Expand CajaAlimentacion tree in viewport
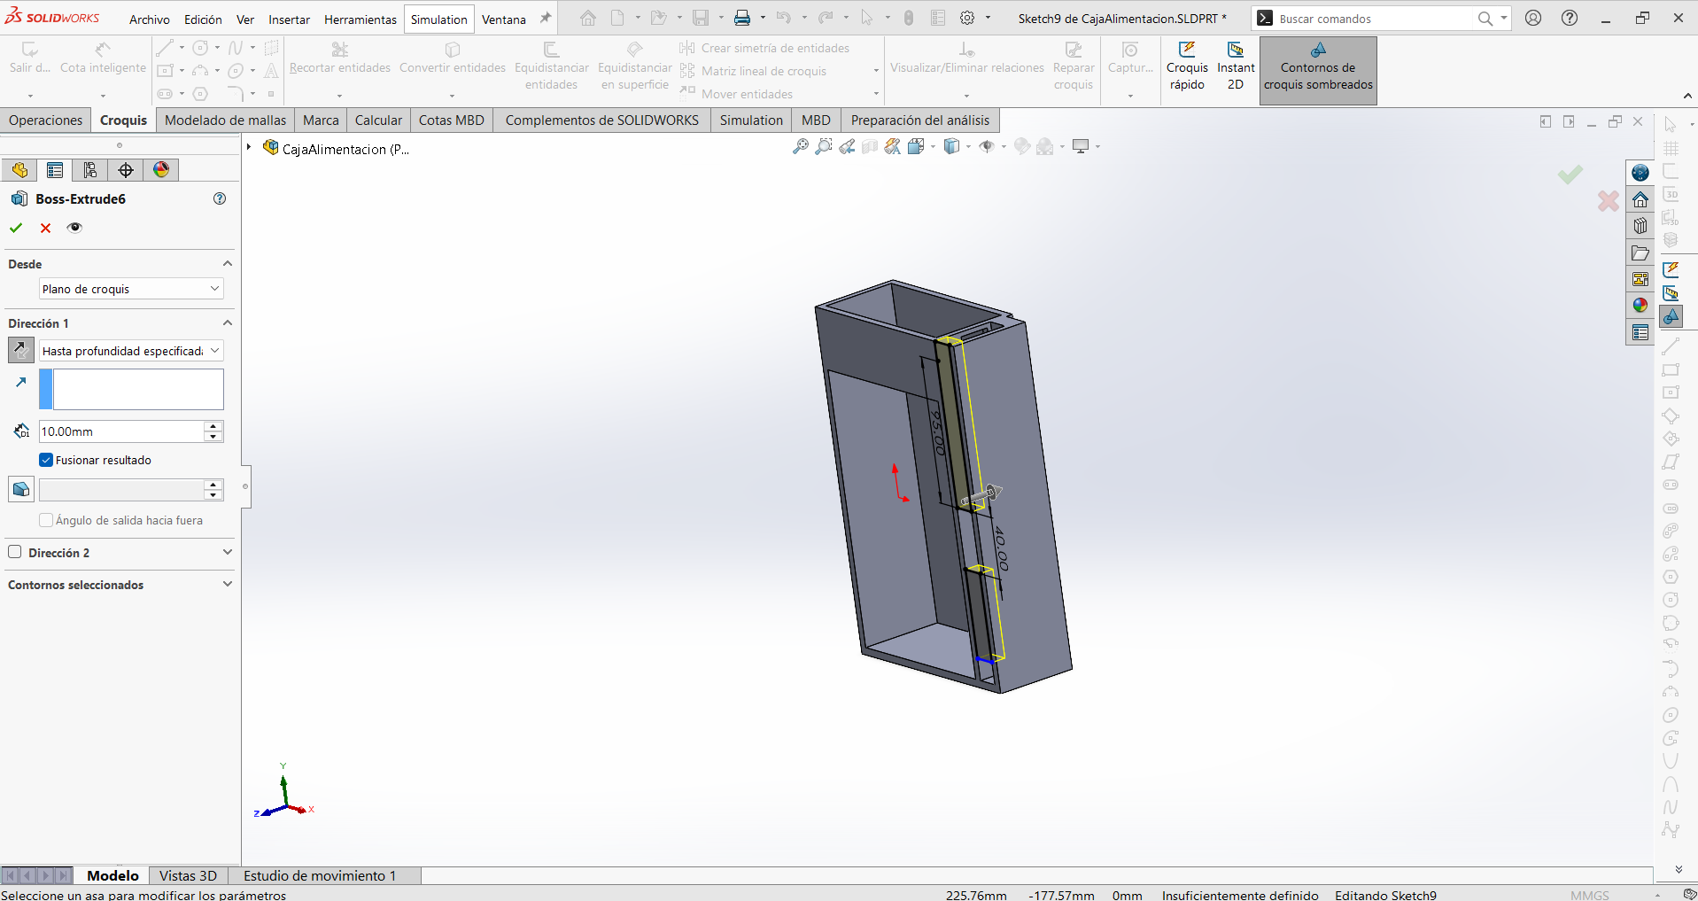 [x=250, y=148]
